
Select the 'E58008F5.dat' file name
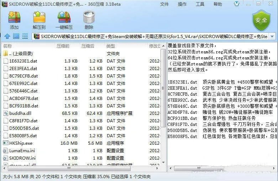pos(23,136)
